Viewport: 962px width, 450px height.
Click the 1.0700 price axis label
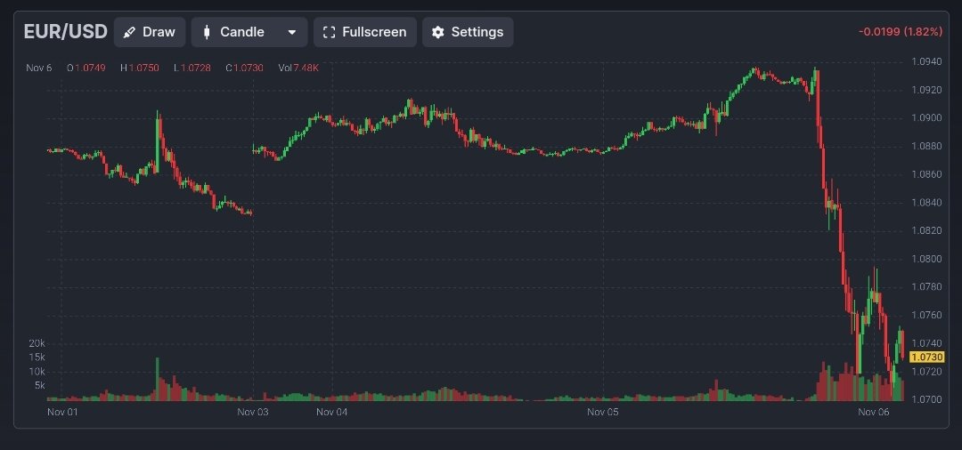tap(926, 400)
